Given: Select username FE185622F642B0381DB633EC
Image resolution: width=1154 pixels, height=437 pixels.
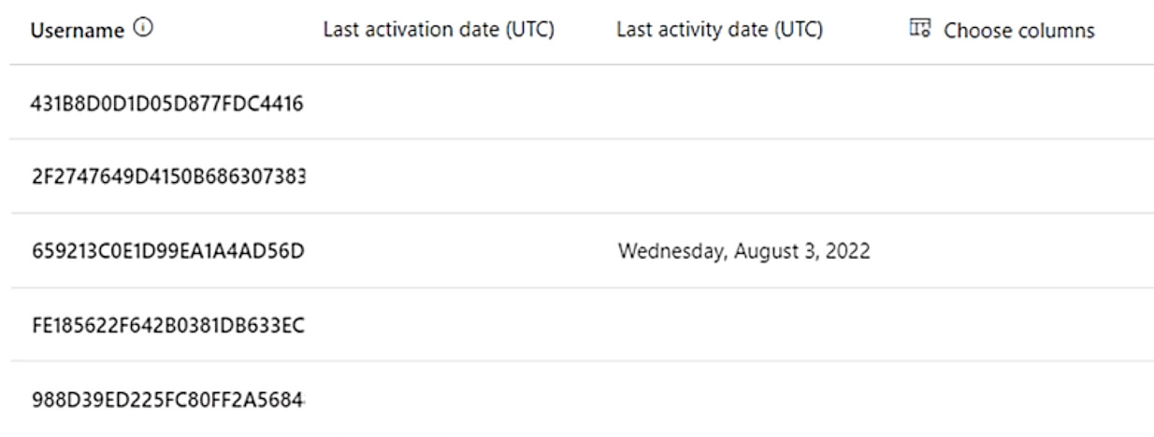Looking at the screenshot, I should pyautogui.click(x=169, y=324).
